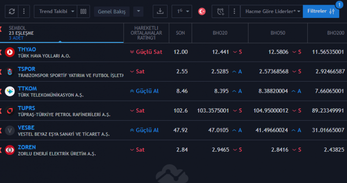Expand the Hacme Göre Liderler screen dropdown
347x183 pixels.
tap(272, 11)
